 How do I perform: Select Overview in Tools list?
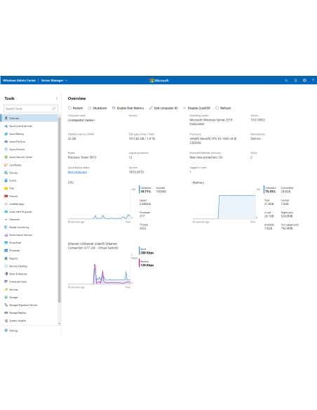point(29,118)
